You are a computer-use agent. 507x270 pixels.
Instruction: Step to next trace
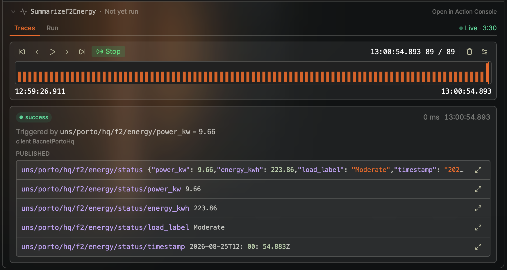[x=67, y=52]
